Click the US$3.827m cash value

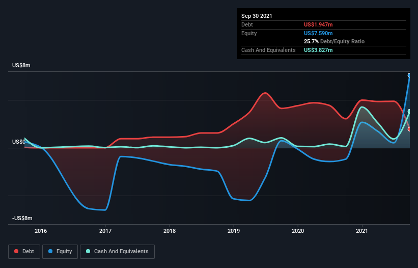tap(318, 50)
